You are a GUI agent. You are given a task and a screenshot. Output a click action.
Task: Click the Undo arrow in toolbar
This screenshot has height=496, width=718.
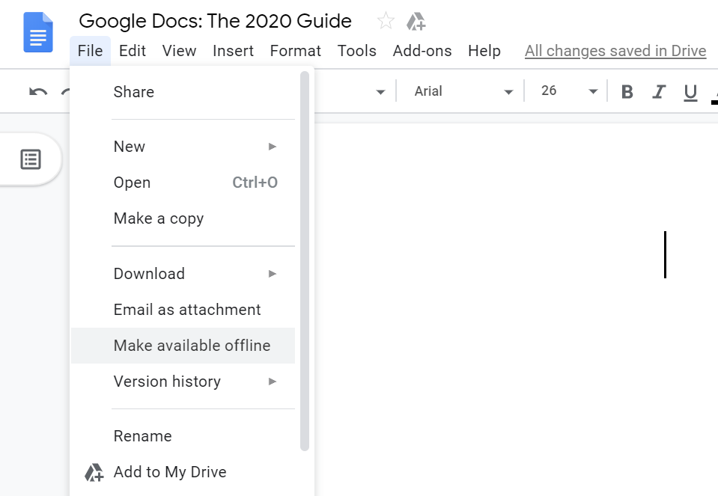[x=38, y=91]
